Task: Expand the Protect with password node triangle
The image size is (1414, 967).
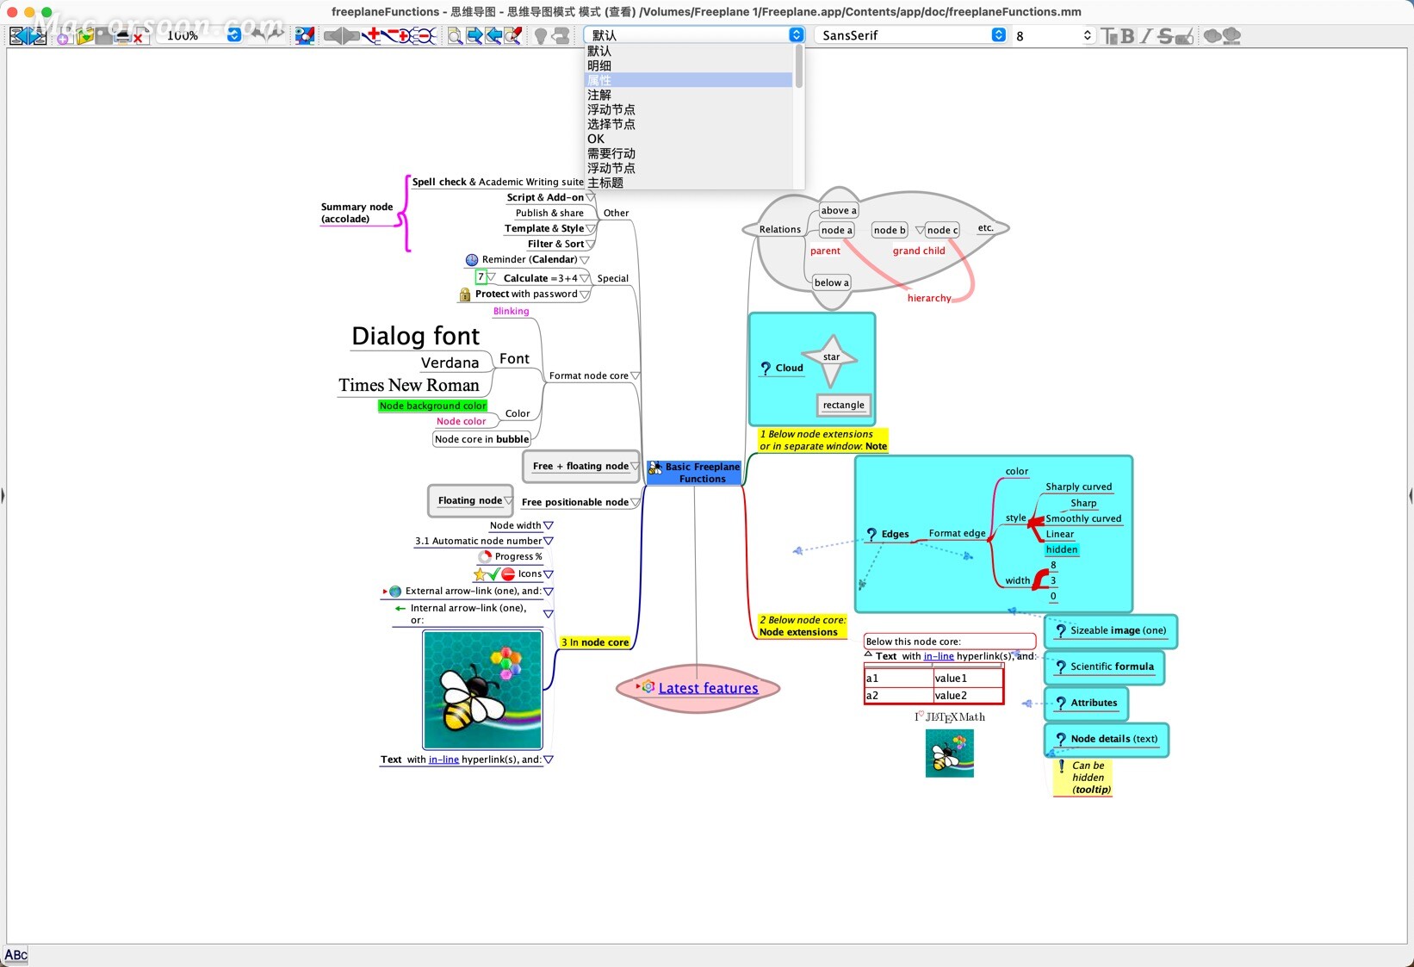Action: pyautogui.click(x=585, y=294)
